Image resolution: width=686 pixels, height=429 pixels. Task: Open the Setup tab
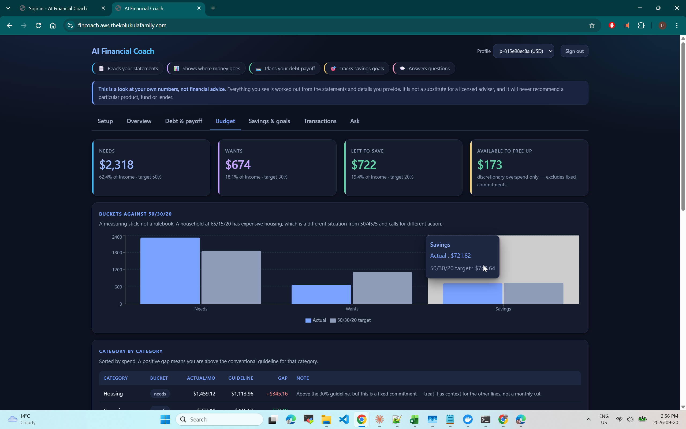(105, 121)
